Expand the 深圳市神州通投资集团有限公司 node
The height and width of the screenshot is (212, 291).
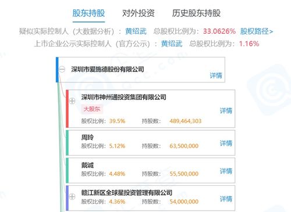[72, 101]
